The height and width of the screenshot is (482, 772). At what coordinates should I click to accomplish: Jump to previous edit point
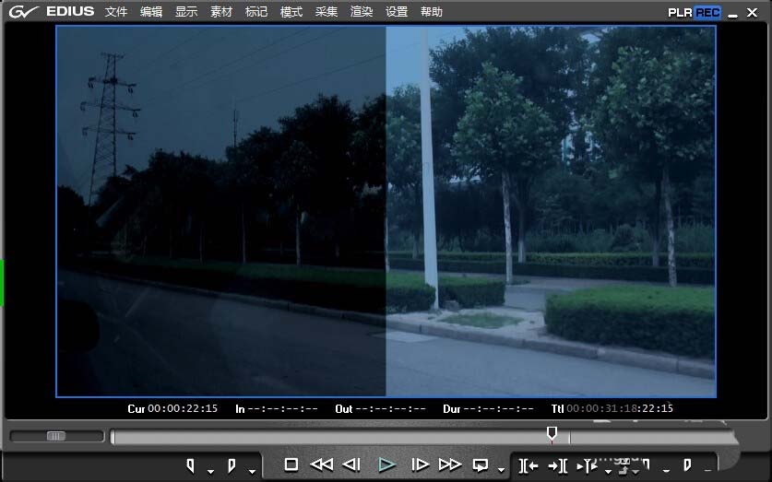(x=529, y=465)
